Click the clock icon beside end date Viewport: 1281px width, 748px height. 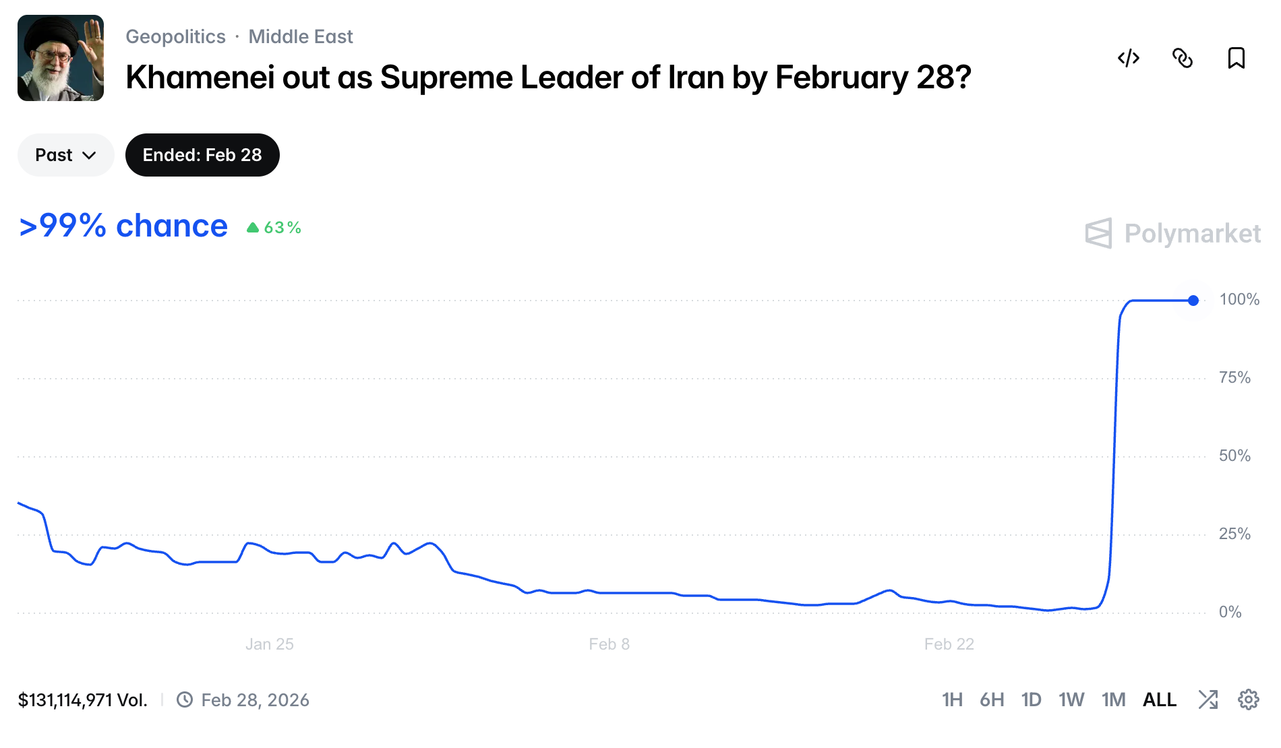coord(184,699)
